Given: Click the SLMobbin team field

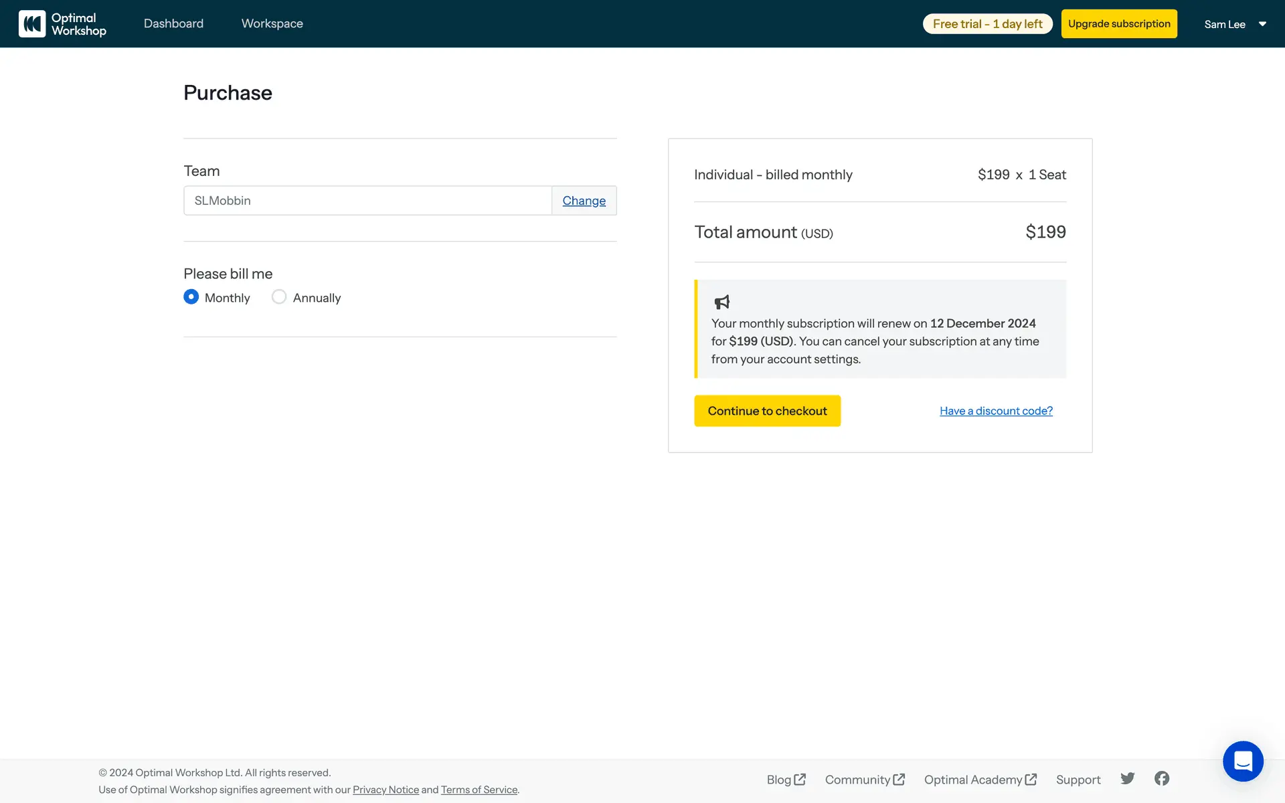Looking at the screenshot, I should pyautogui.click(x=367, y=201).
